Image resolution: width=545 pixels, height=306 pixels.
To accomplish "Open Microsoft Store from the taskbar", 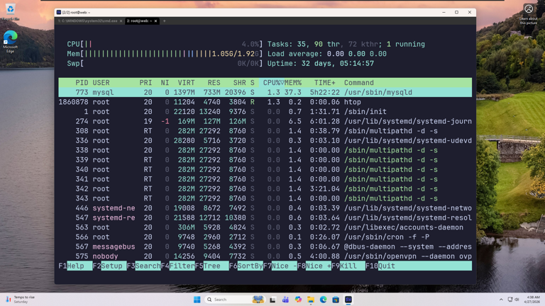I will point(336,300).
